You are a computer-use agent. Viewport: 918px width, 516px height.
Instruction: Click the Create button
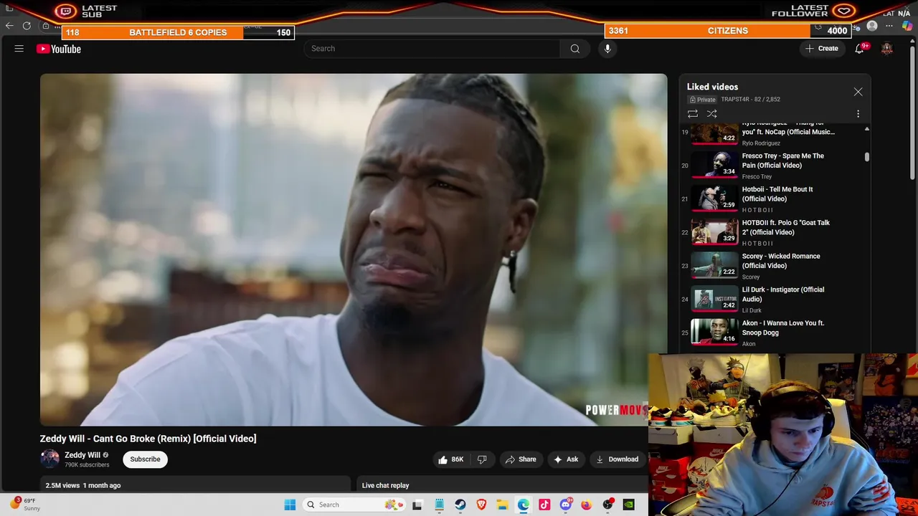822,49
